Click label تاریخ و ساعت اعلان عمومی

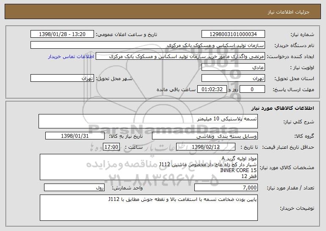click(127, 34)
